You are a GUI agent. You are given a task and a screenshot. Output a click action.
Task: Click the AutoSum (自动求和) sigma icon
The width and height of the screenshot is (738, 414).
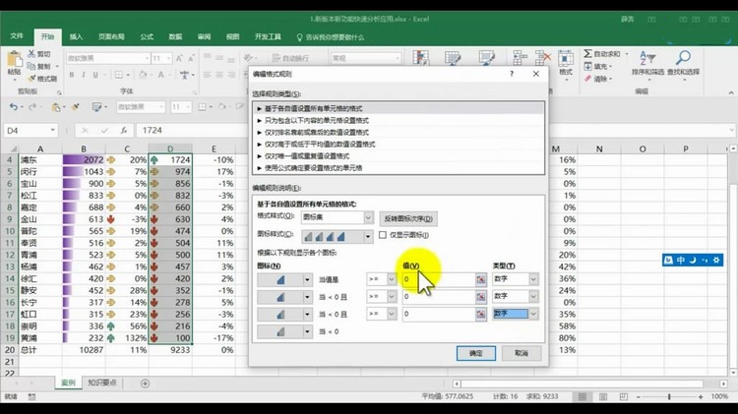(587, 54)
